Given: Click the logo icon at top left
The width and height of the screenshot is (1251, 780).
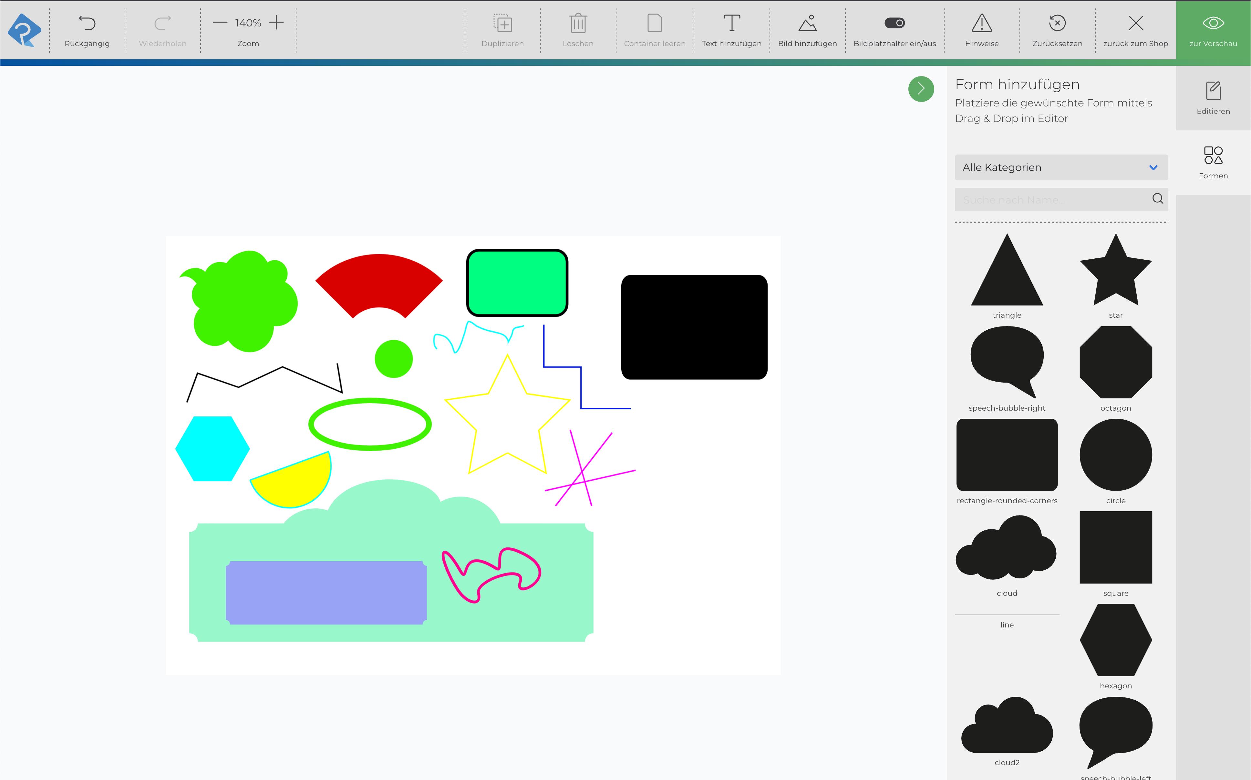Looking at the screenshot, I should 24,30.
